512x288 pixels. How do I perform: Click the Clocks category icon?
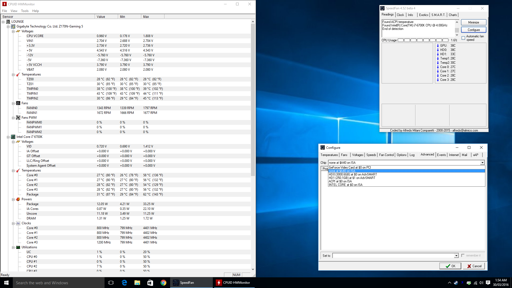(18, 223)
